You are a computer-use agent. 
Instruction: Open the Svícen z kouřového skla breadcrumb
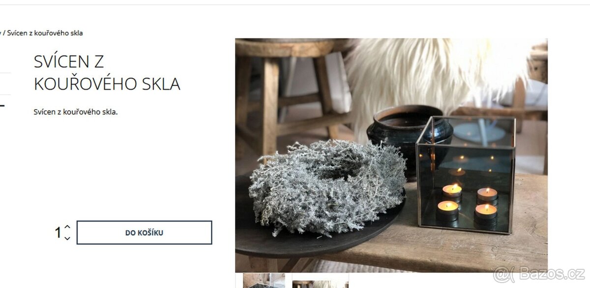click(x=45, y=33)
